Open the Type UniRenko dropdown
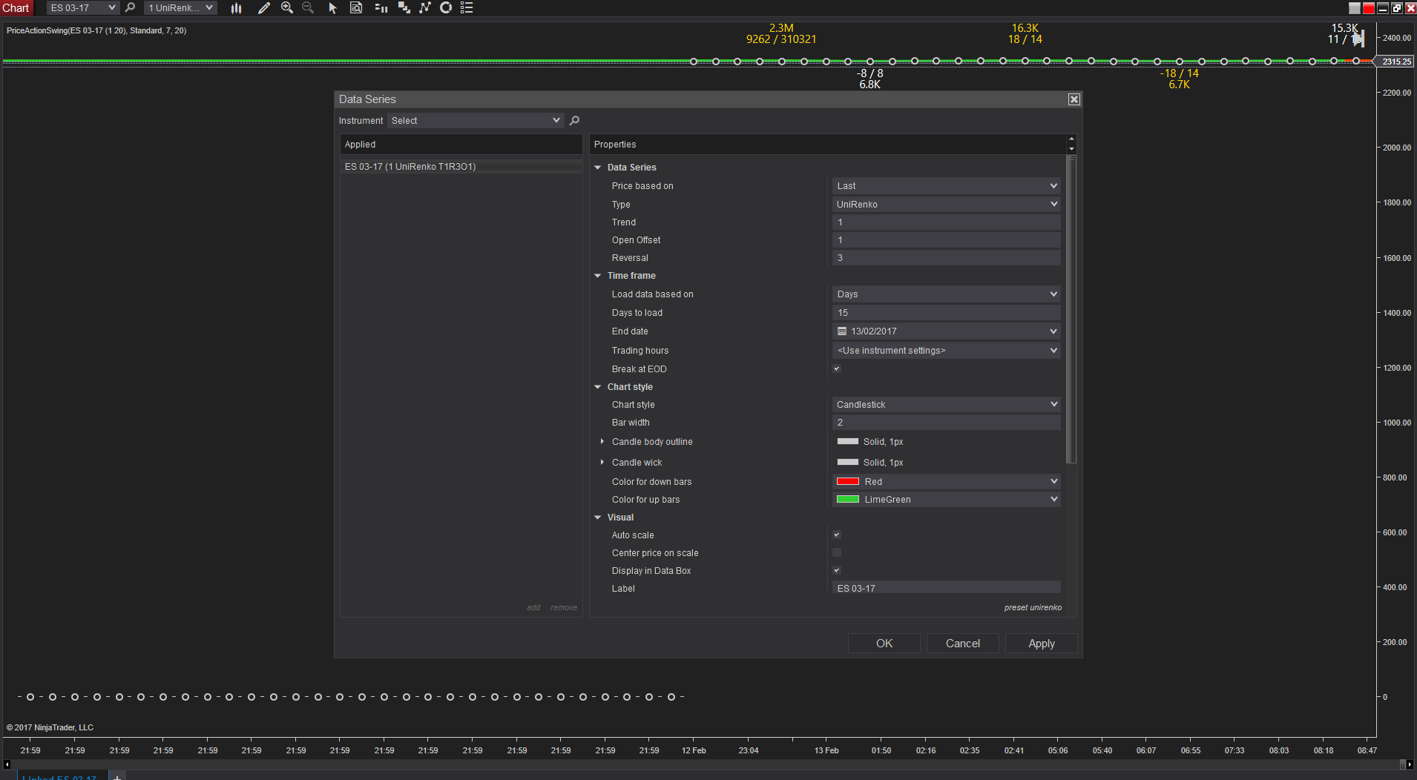The image size is (1417, 780). click(x=946, y=204)
